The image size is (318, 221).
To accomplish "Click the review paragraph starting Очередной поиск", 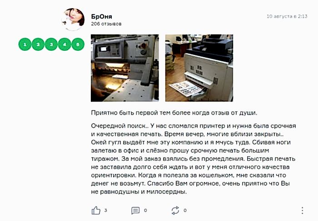I will click(193, 159).
